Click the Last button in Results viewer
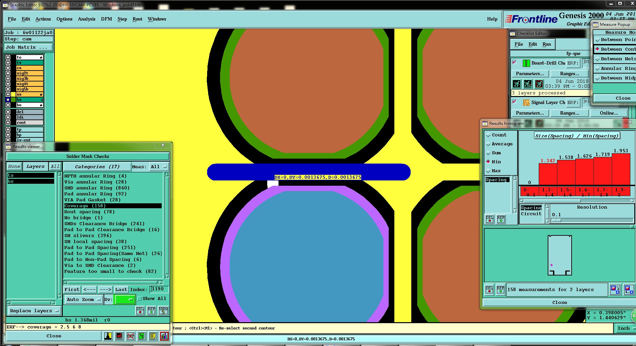Screen dimensions: 636x346 (121, 289)
